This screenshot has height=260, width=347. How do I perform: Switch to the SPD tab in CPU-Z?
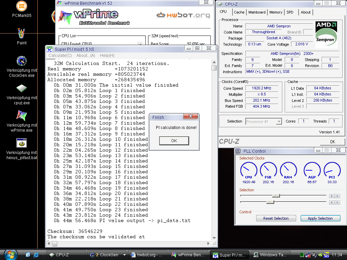pyautogui.click(x=290, y=12)
